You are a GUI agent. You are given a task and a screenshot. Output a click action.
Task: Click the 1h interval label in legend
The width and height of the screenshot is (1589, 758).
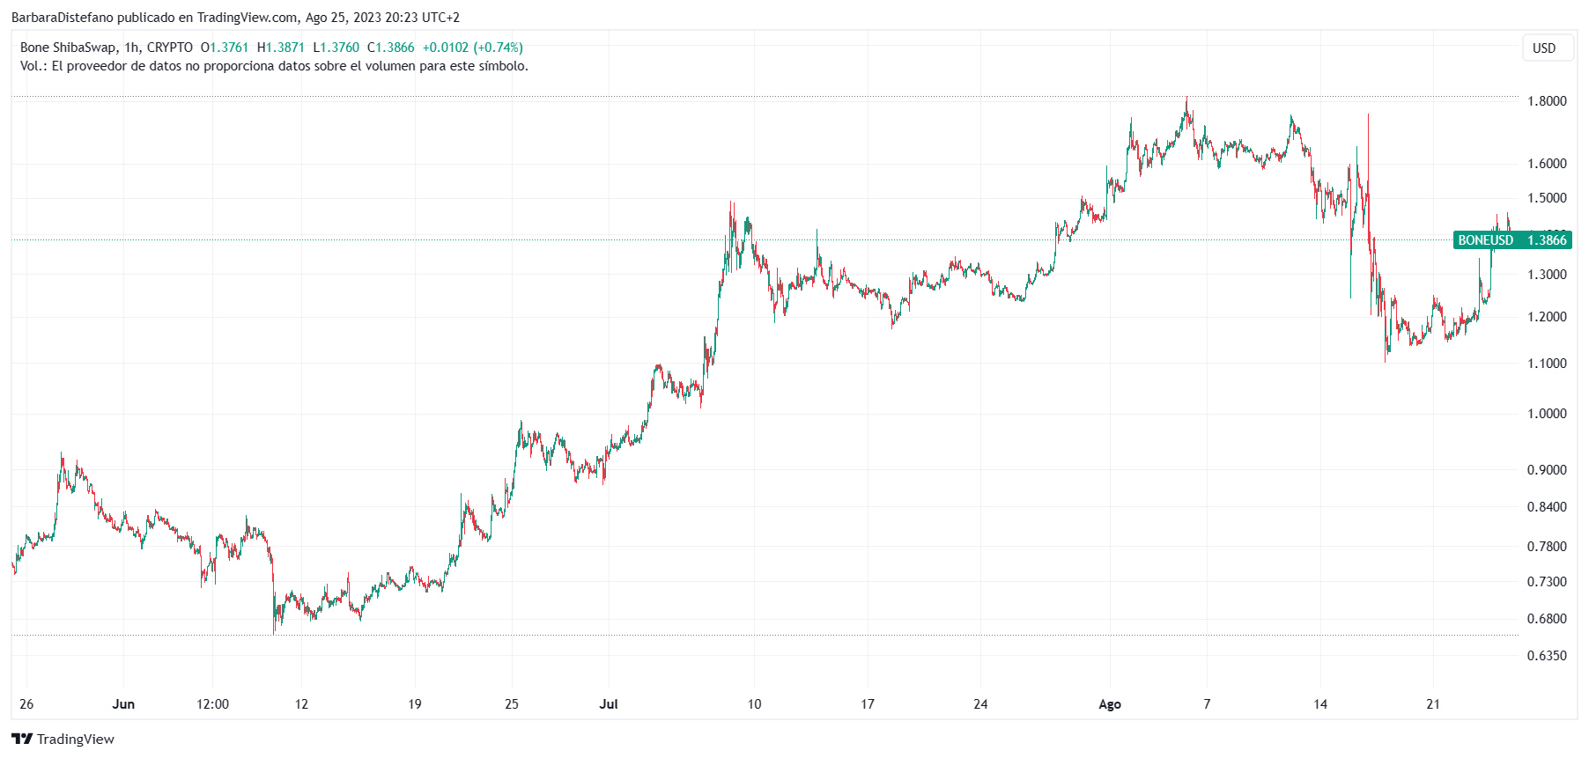pos(132,48)
